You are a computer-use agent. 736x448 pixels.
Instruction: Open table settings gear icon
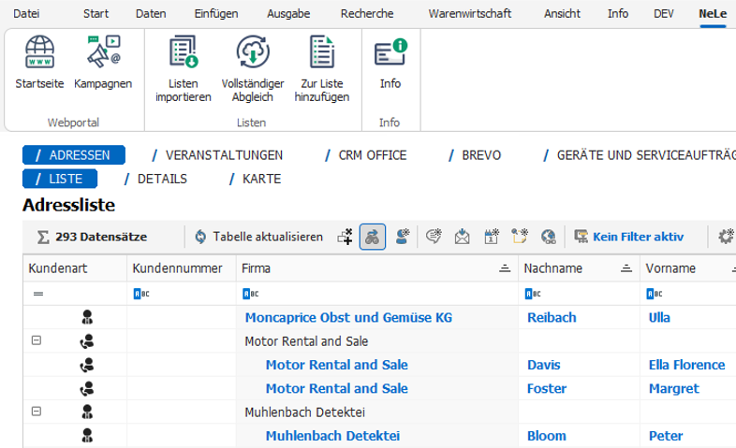pos(726,237)
